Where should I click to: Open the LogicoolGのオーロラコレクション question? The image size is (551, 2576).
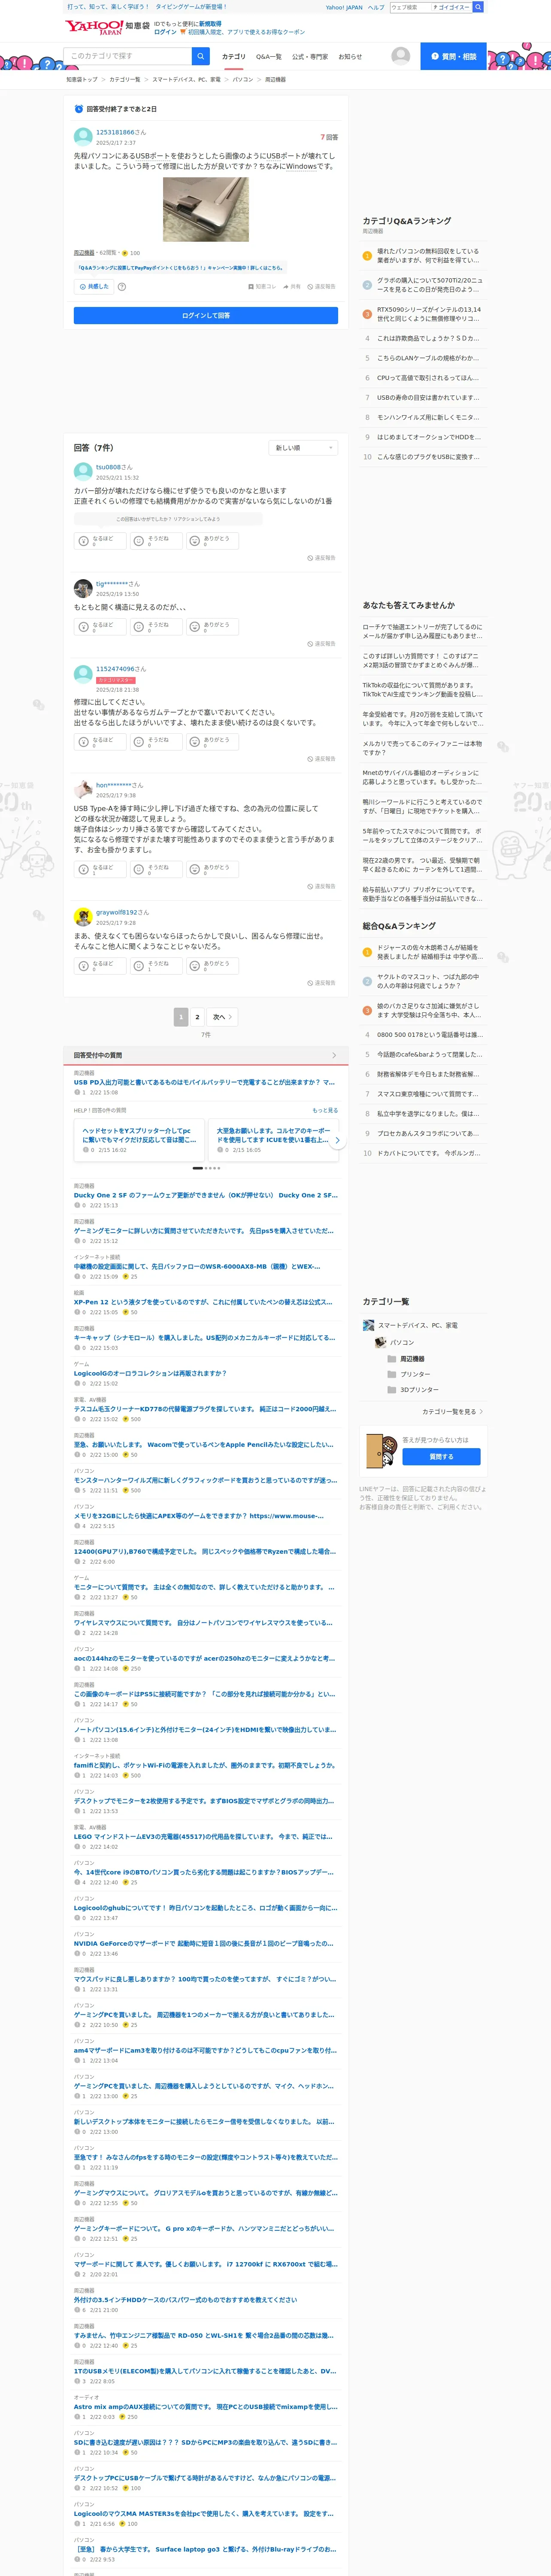click(x=150, y=1373)
